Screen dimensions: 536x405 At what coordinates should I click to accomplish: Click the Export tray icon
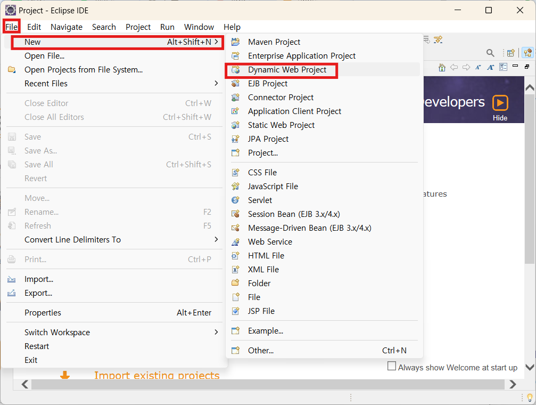tap(12, 293)
